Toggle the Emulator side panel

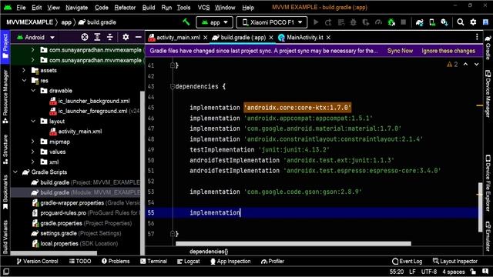pos(488,236)
